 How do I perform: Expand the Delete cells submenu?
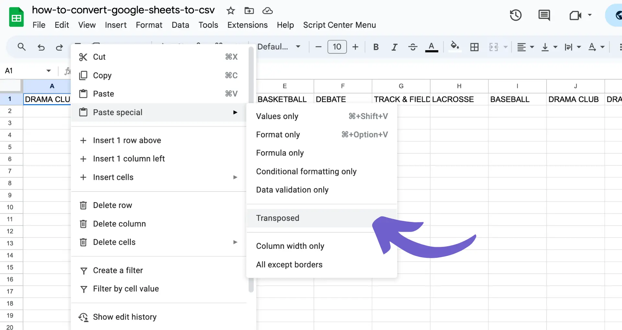click(159, 242)
